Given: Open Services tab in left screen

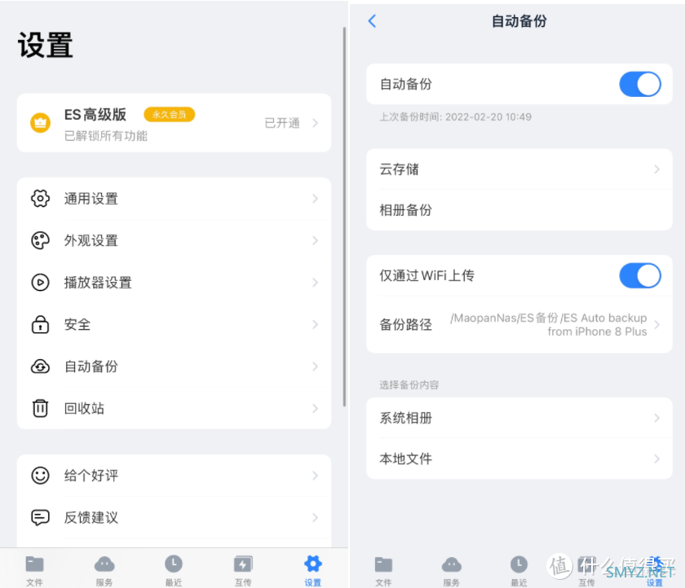Looking at the screenshot, I should pyautogui.click(x=104, y=571).
